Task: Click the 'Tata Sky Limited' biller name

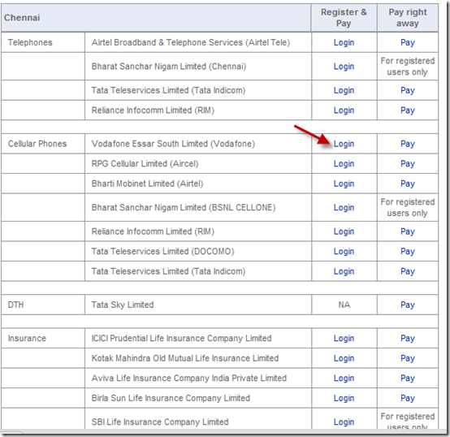Action: pyautogui.click(x=123, y=305)
